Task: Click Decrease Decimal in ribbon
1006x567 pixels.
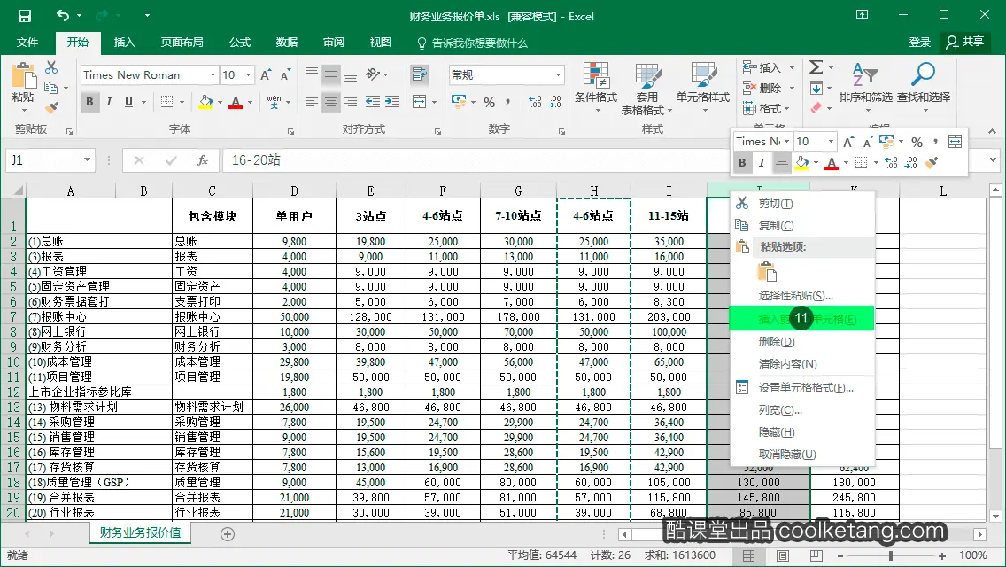Action: [555, 102]
